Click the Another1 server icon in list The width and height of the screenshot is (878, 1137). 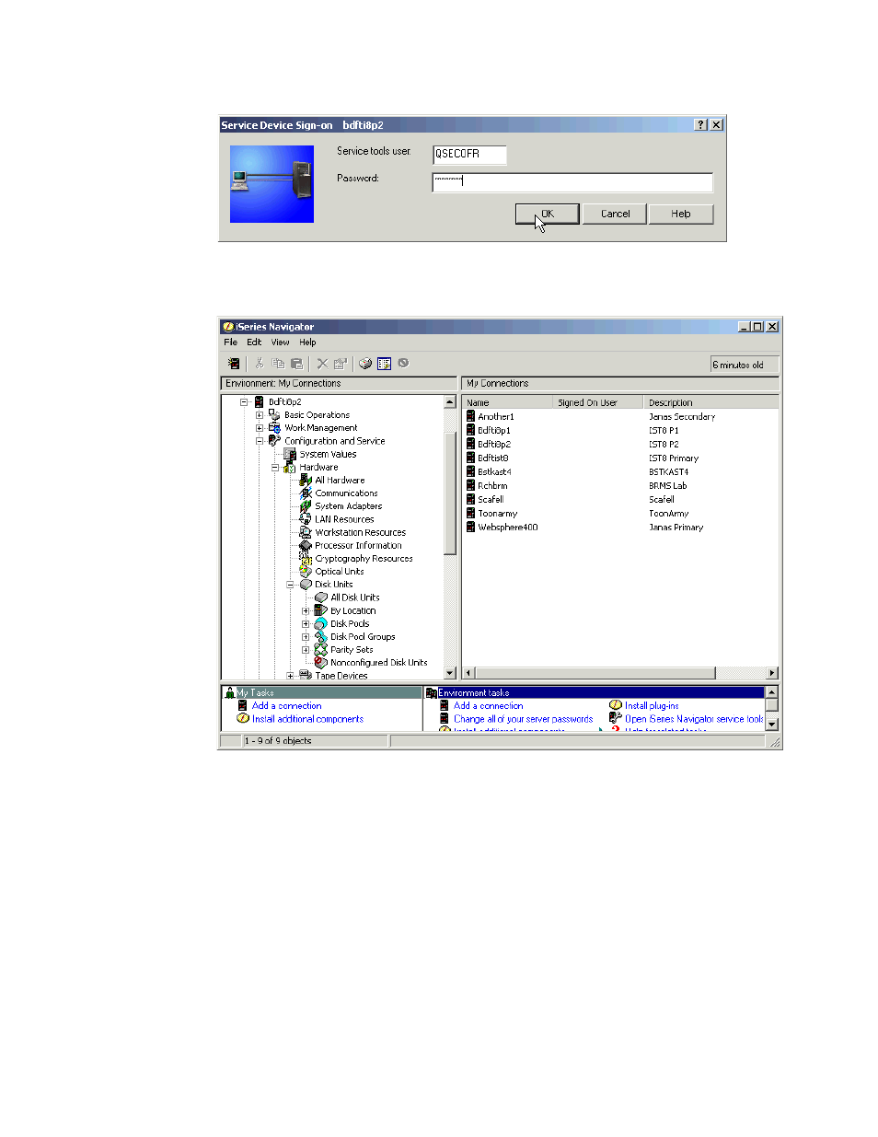click(x=470, y=416)
